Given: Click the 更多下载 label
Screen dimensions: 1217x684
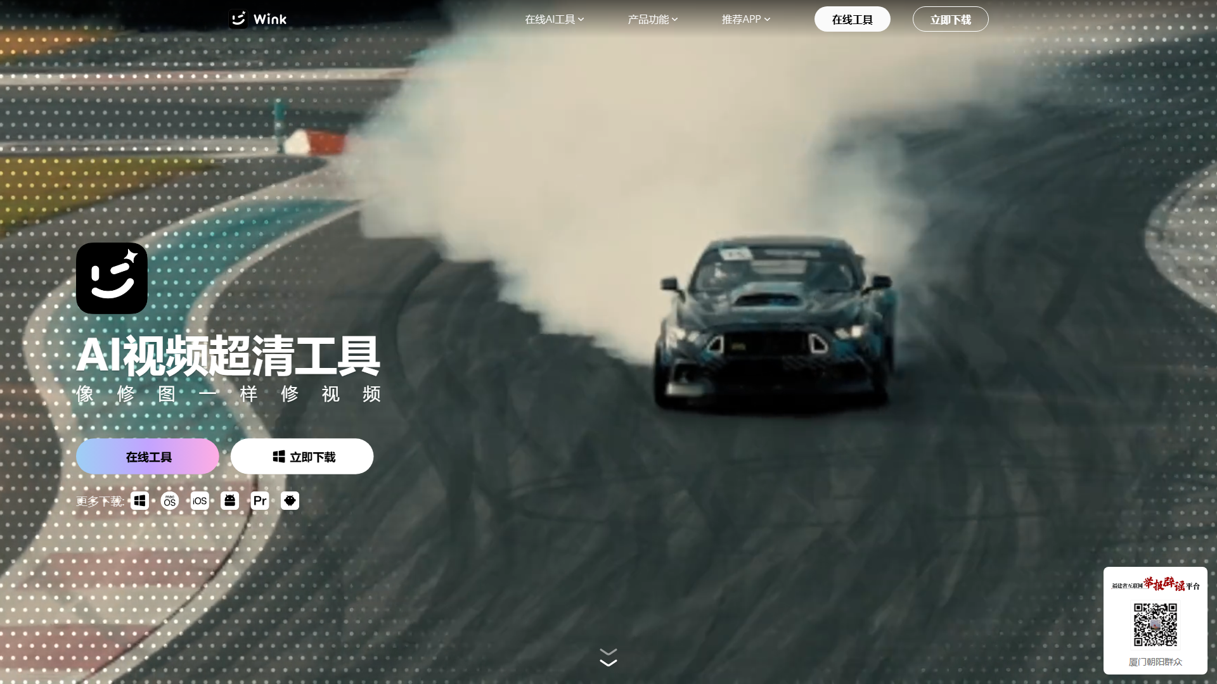Looking at the screenshot, I should tap(100, 502).
